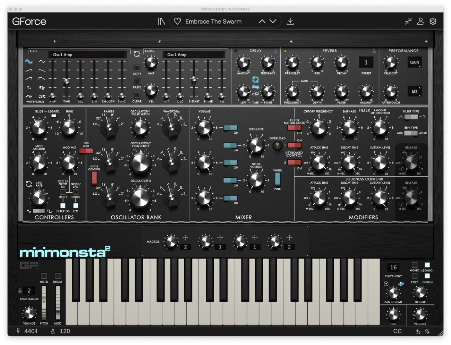
Task: Click the delay ping-pong arrows icon
Action: (x=256, y=87)
